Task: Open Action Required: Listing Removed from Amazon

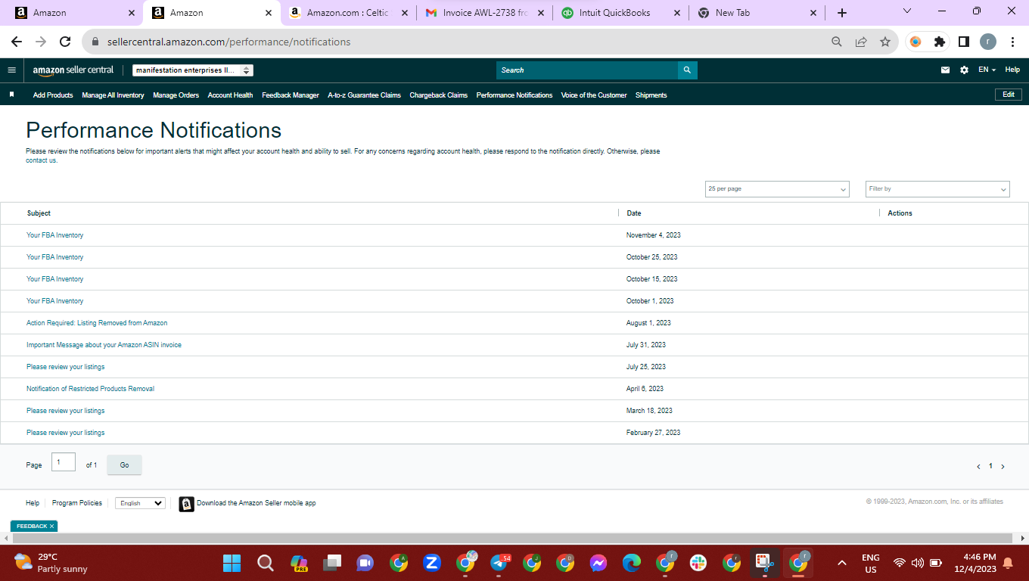Action: pos(97,323)
